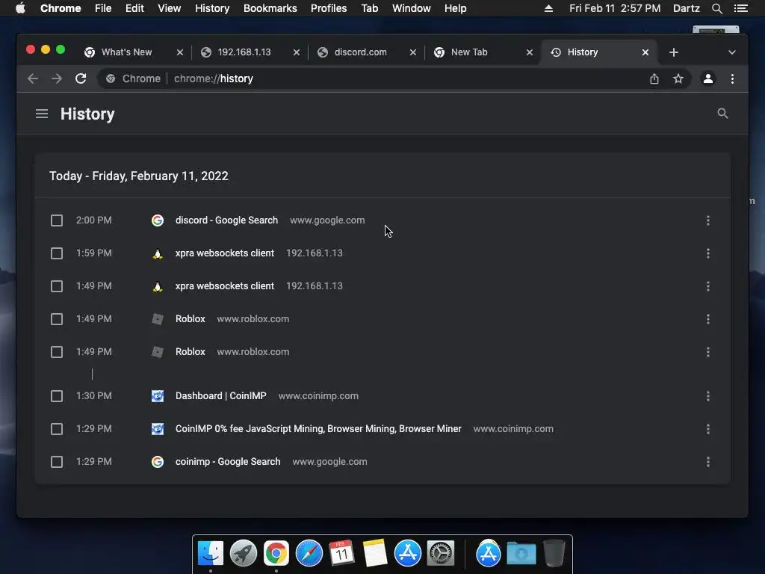The image size is (765, 574).
Task: Open Chrome's three-dot customize menu
Action: coord(732,78)
